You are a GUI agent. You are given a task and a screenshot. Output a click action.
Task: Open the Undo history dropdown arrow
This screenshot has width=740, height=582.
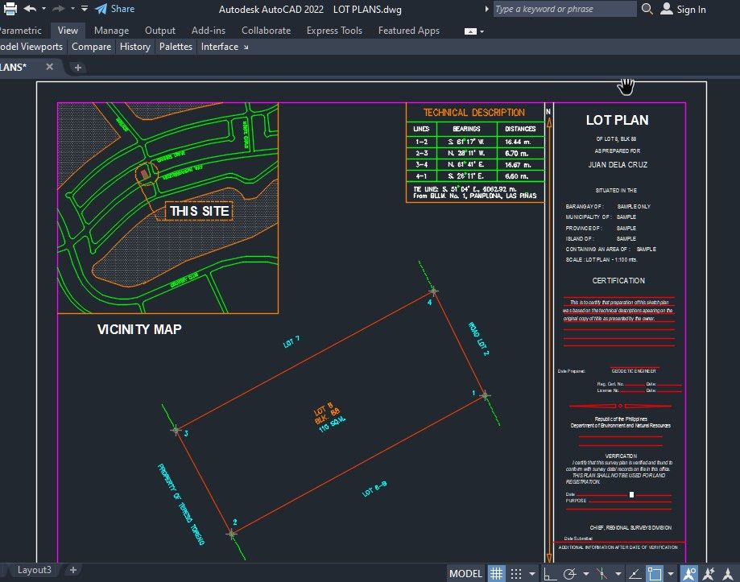pyautogui.click(x=44, y=9)
